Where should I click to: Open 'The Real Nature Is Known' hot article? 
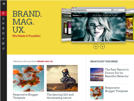117,73
